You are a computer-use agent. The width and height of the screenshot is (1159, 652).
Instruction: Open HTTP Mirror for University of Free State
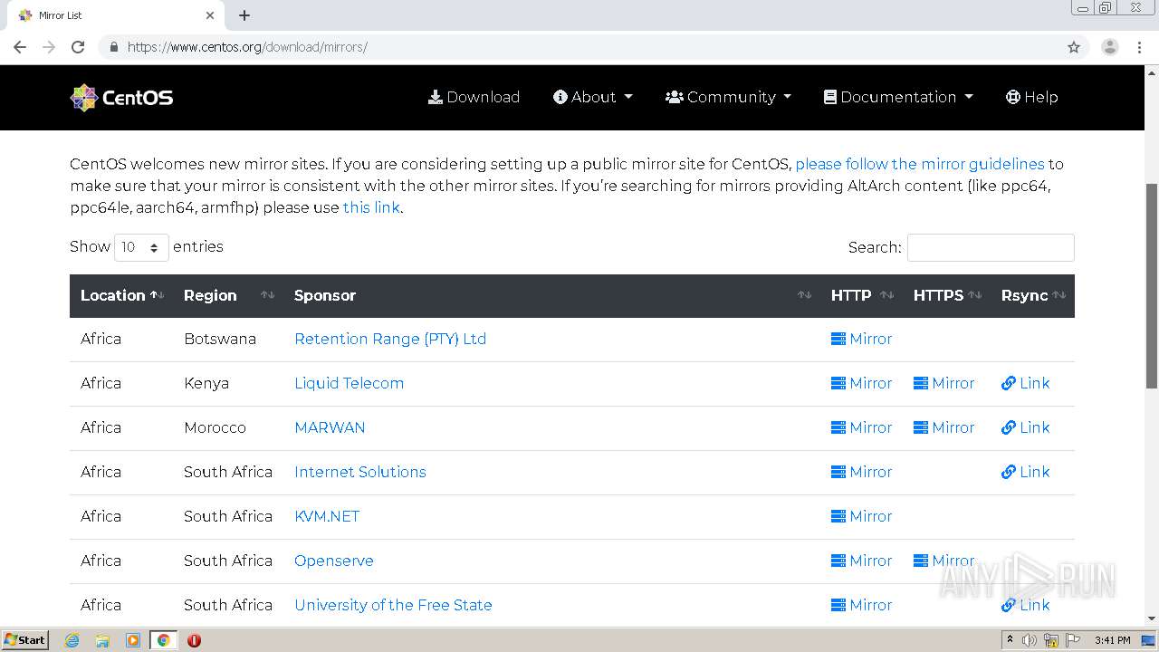(861, 605)
